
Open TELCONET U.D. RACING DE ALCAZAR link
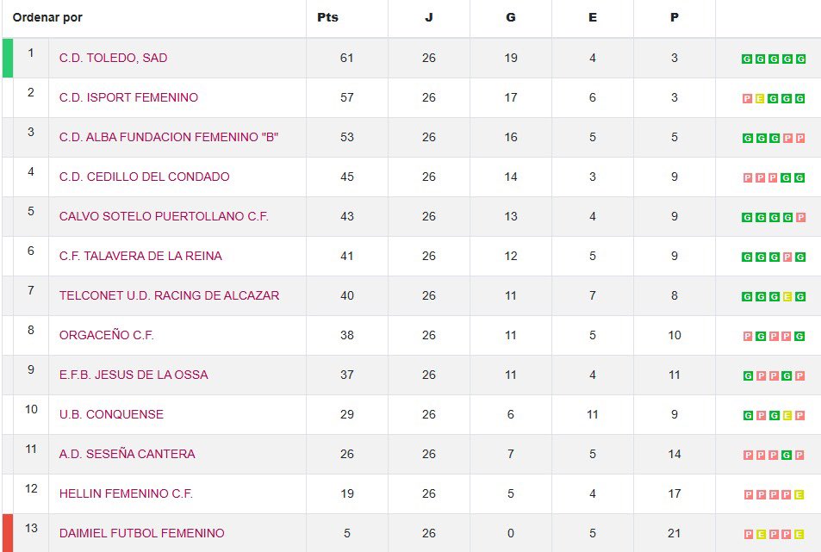(169, 295)
